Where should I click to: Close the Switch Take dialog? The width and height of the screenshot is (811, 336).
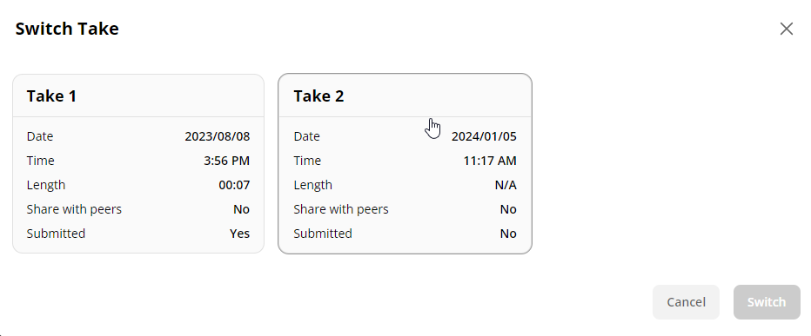[786, 29]
